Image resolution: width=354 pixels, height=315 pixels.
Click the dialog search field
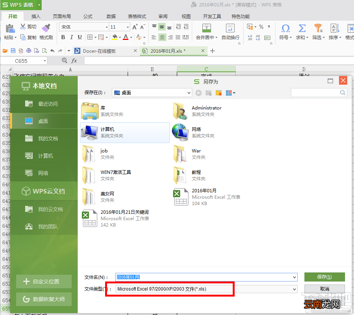(x=319, y=93)
